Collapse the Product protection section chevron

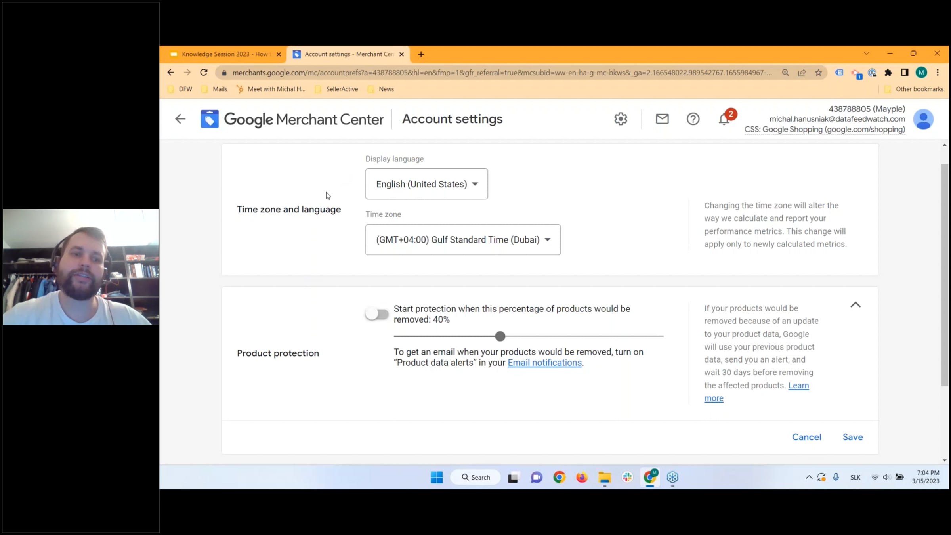[856, 305]
